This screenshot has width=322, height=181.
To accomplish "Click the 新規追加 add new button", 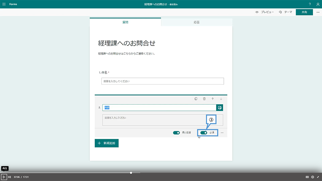I will click(107, 143).
